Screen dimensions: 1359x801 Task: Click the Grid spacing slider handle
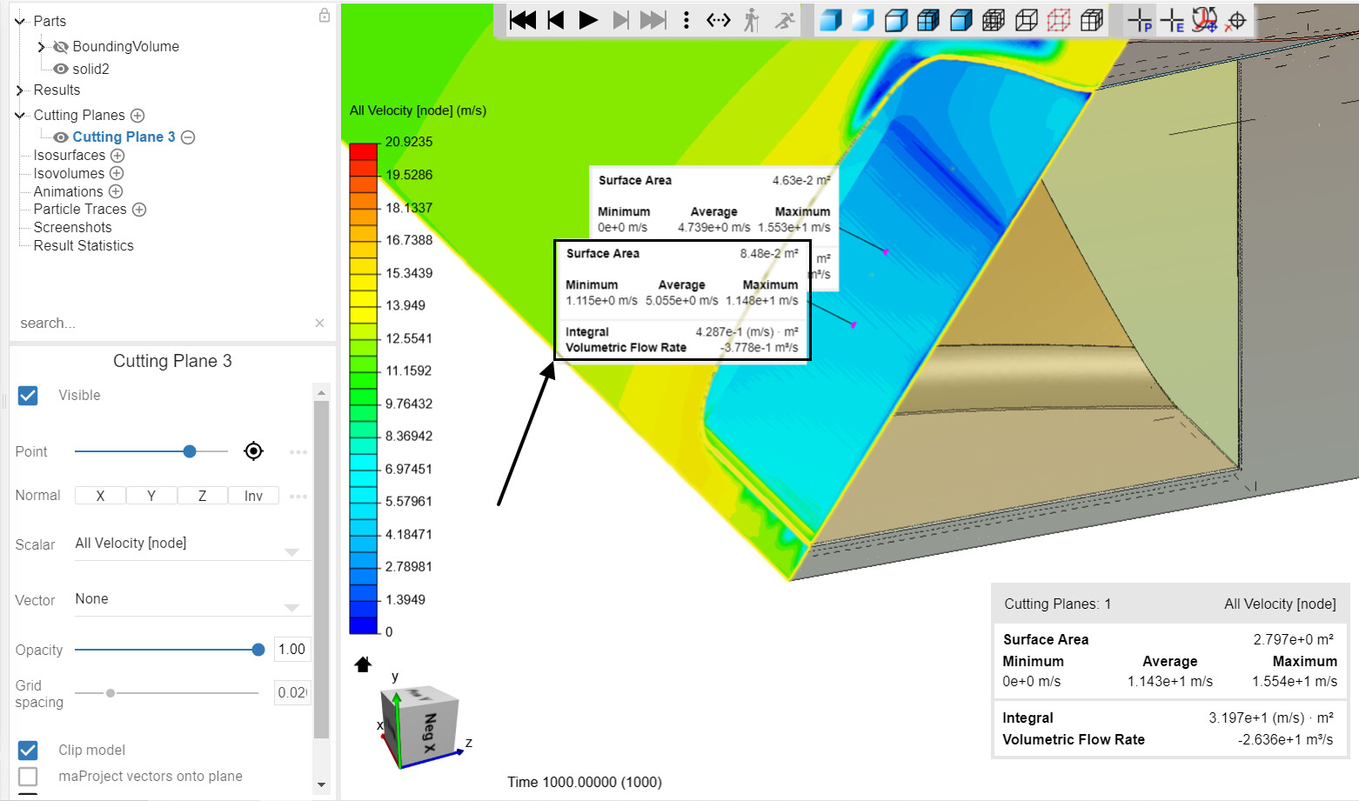(x=110, y=693)
